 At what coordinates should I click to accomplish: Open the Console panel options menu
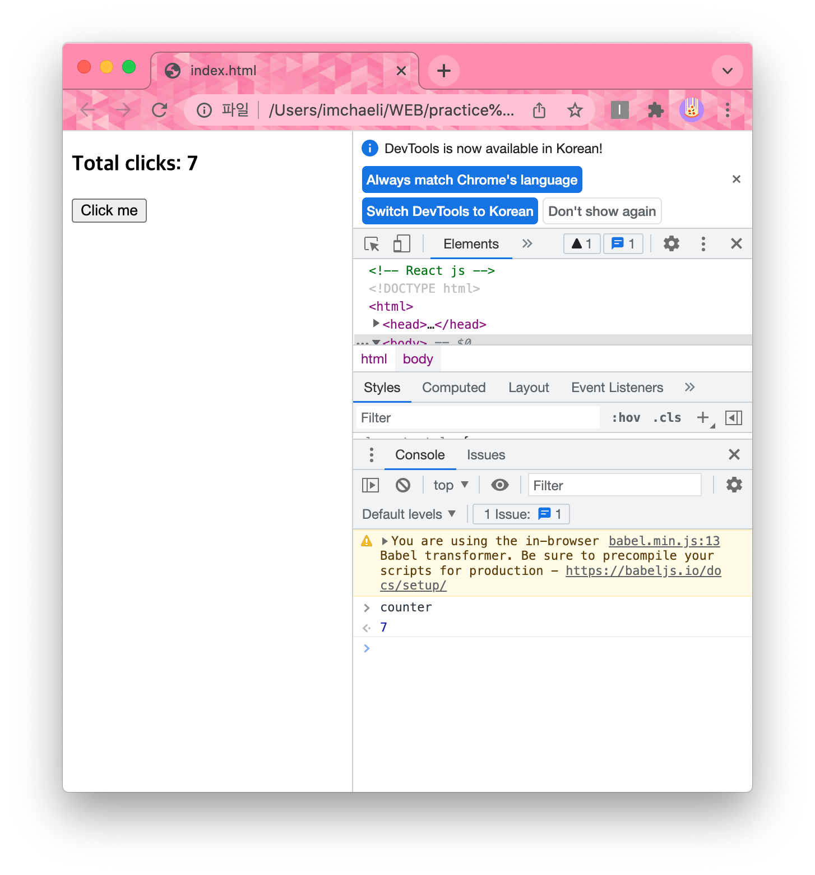coord(371,454)
